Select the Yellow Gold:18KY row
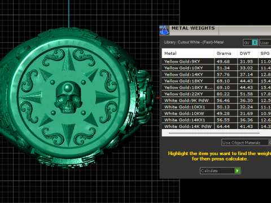 point(216,81)
